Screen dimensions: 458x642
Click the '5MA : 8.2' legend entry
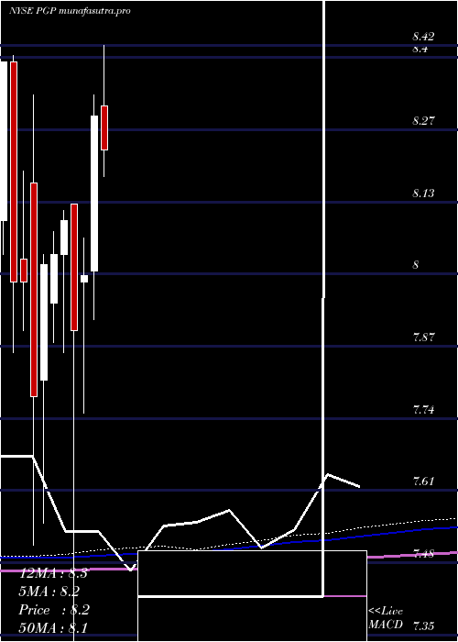coord(49,592)
